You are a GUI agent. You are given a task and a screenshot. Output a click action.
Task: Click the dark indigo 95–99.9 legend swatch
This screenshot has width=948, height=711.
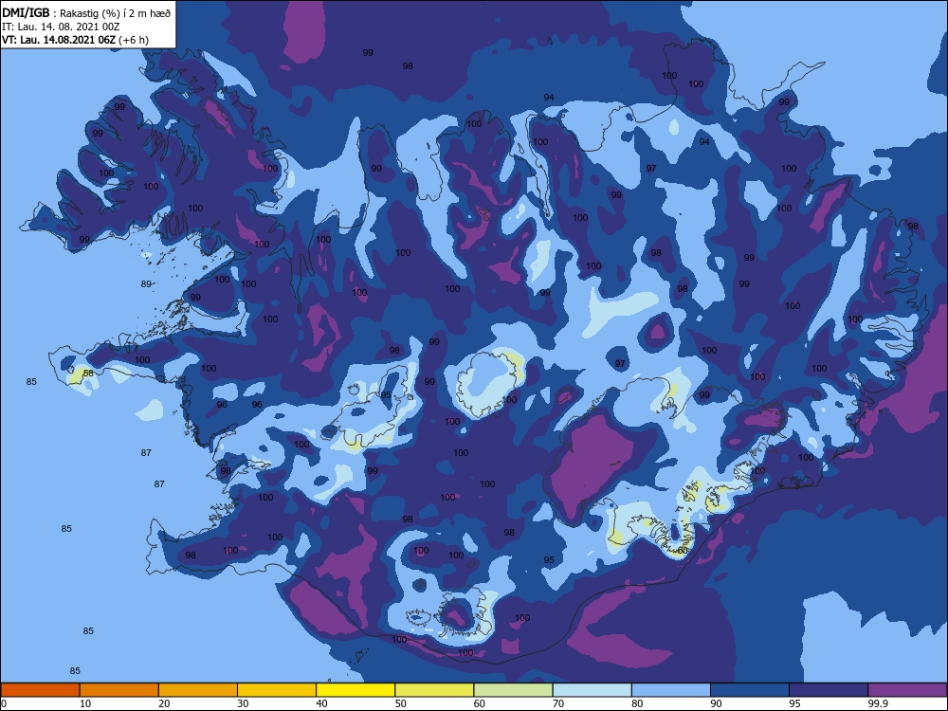click(x=829, y=690)
